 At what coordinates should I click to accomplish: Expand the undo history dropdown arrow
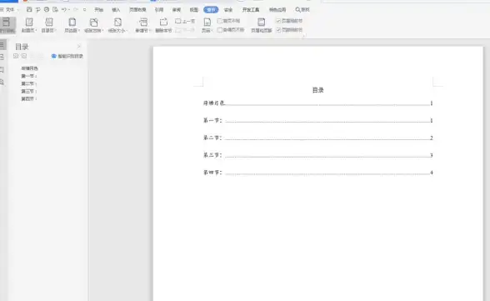click(x=68, y=10)
